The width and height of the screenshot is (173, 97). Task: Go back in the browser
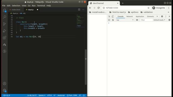click(90, 8)
